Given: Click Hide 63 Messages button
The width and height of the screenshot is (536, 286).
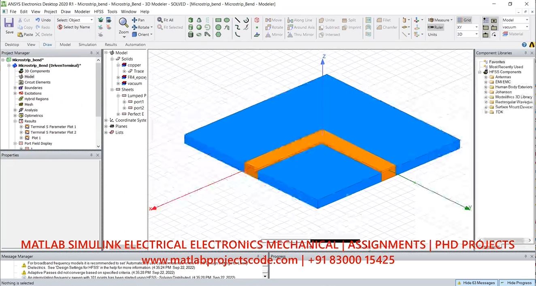Looking at the screenshot, I should 476,283.
